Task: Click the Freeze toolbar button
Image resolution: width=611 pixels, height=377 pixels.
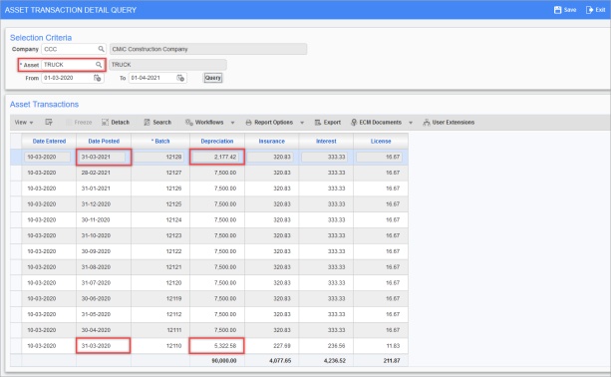Action: [x=79, y=122]
